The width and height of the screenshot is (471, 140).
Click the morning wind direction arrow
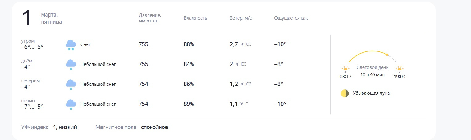pyautogui.click(x=242, y=44)
